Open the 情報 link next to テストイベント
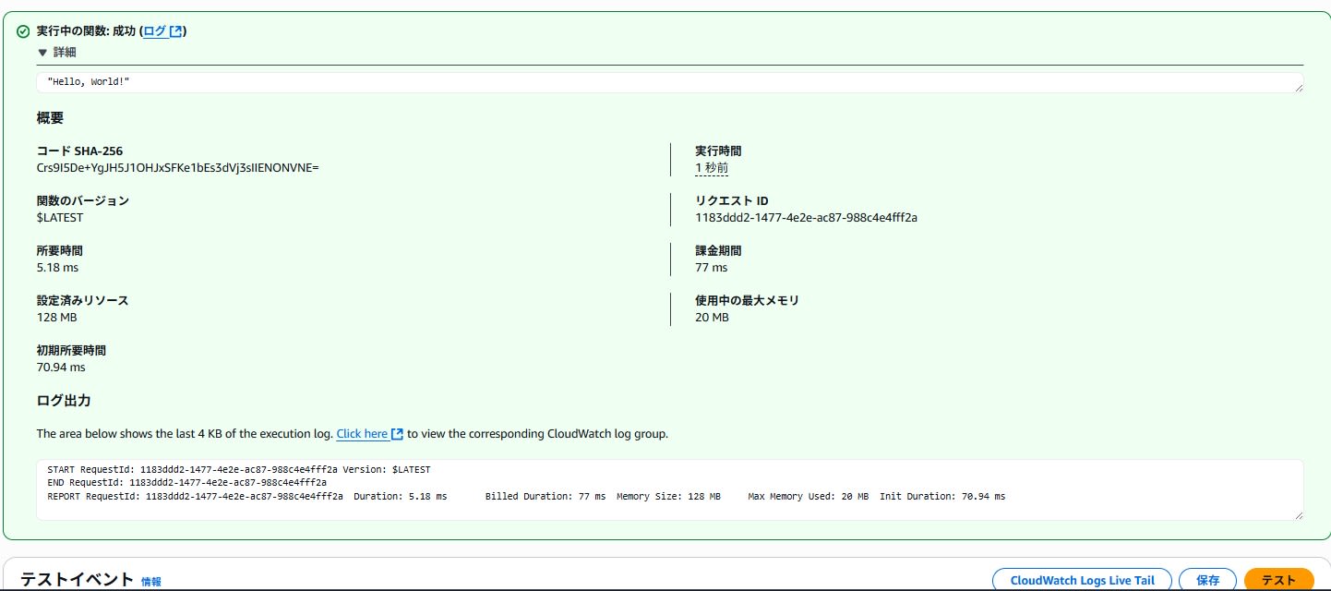The height and width of the screenshot is (591, 1331). click(151, 582)
